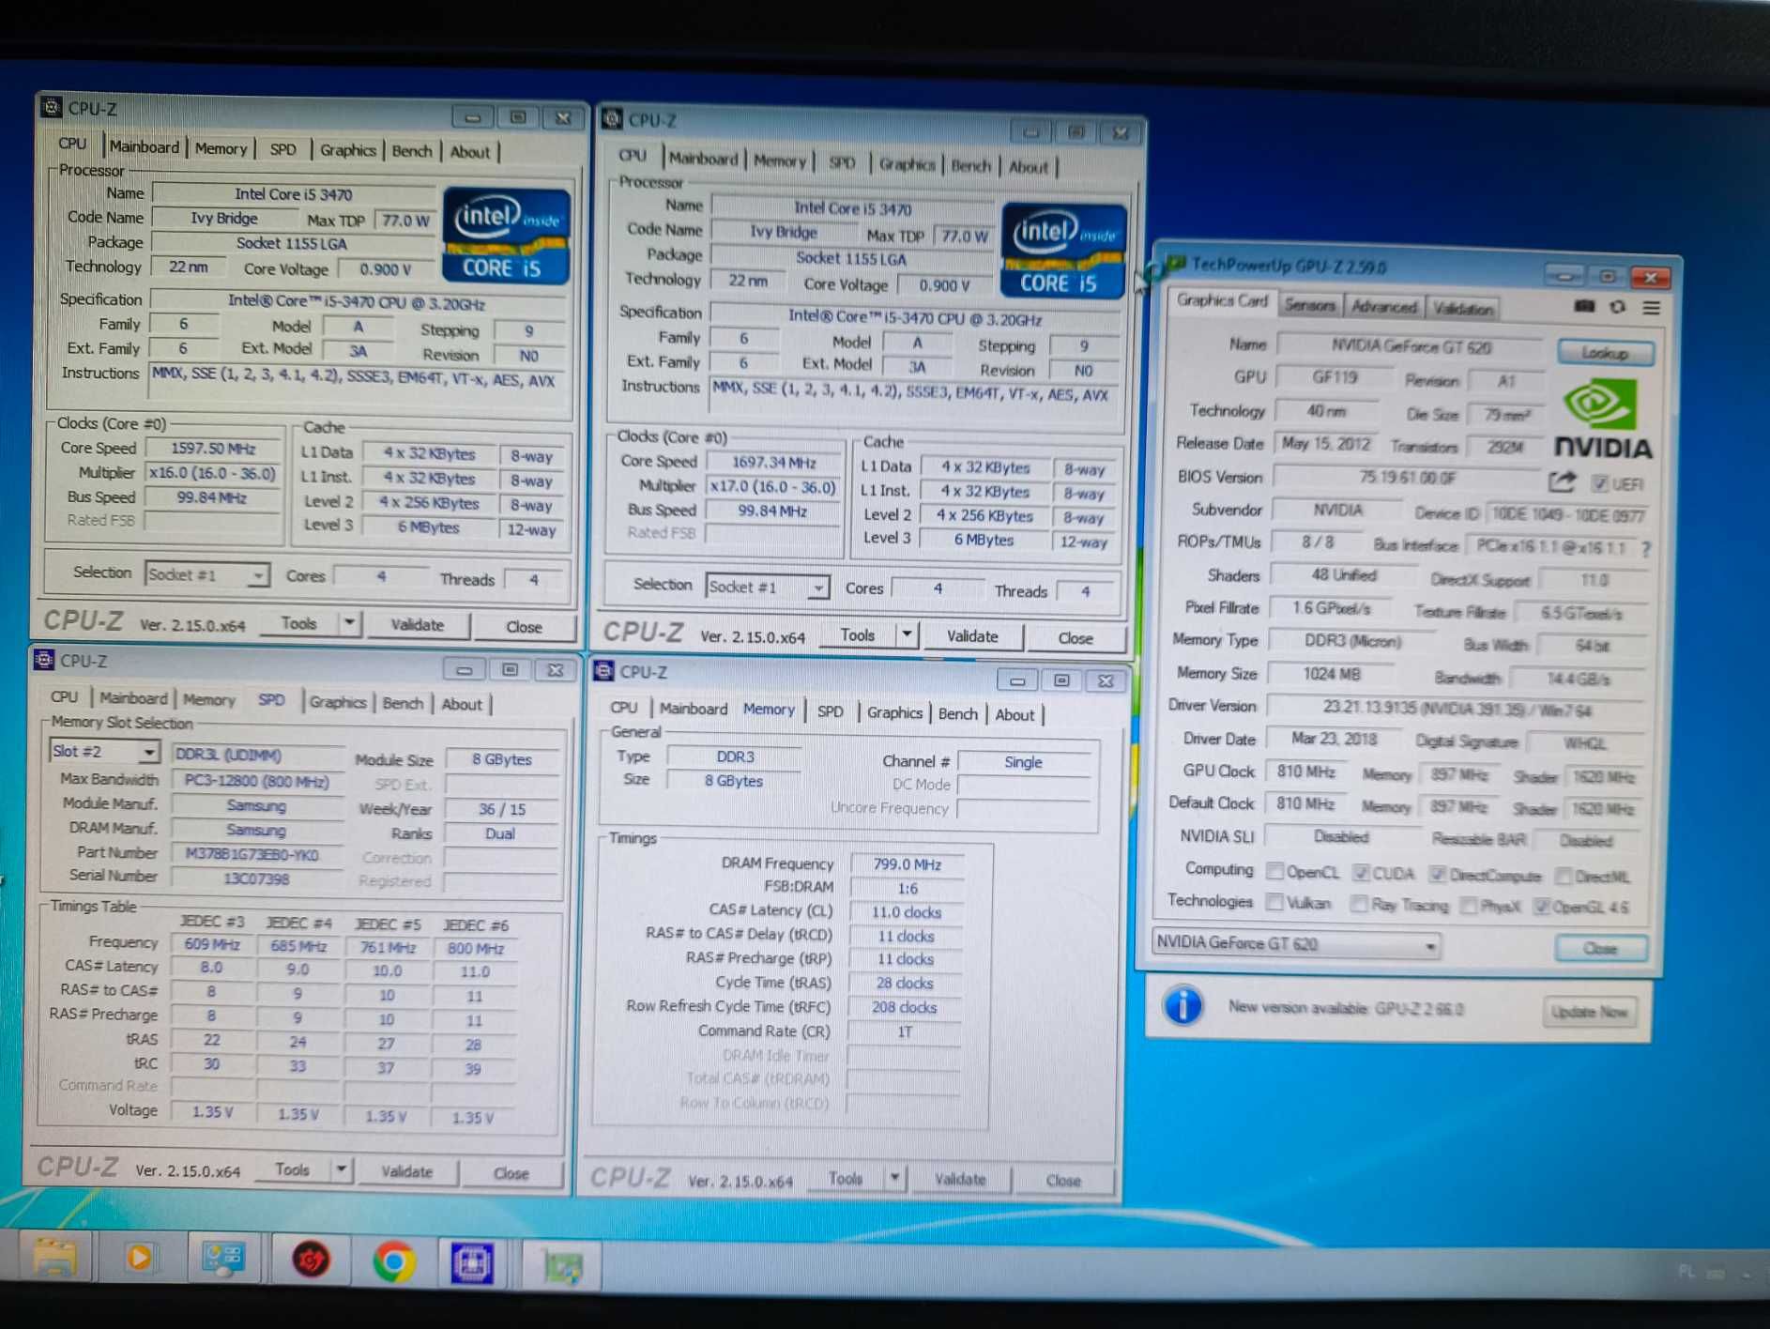Click the GPU-Z icon on the taskbar
This screenshot has height=1329, width=1770.
click(562, 1266)
